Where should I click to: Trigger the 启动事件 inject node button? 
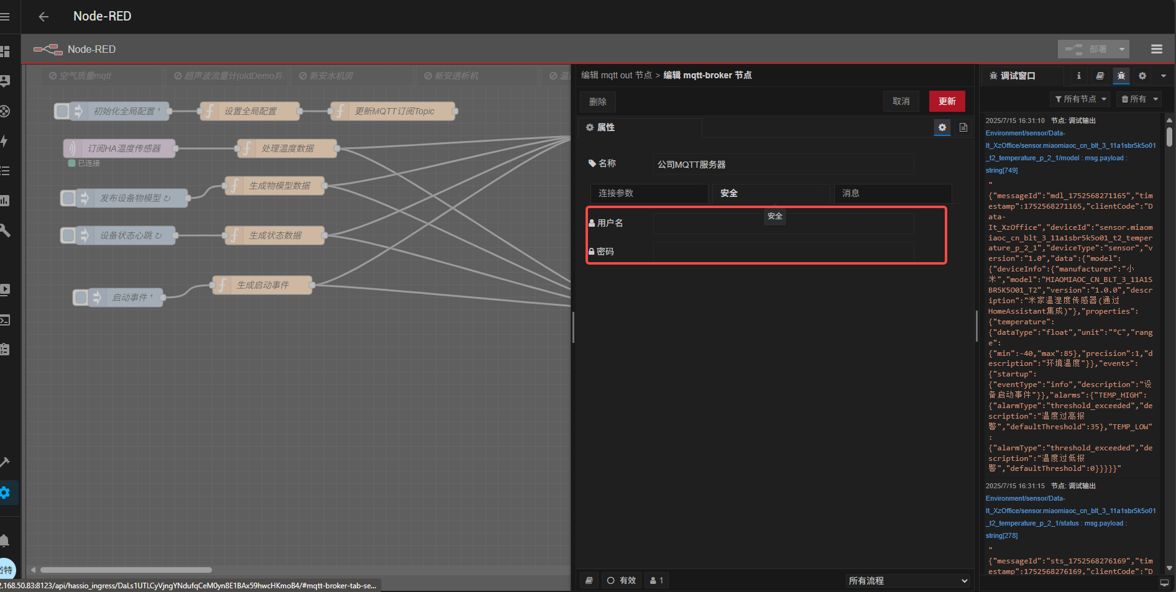click(81, 298)
